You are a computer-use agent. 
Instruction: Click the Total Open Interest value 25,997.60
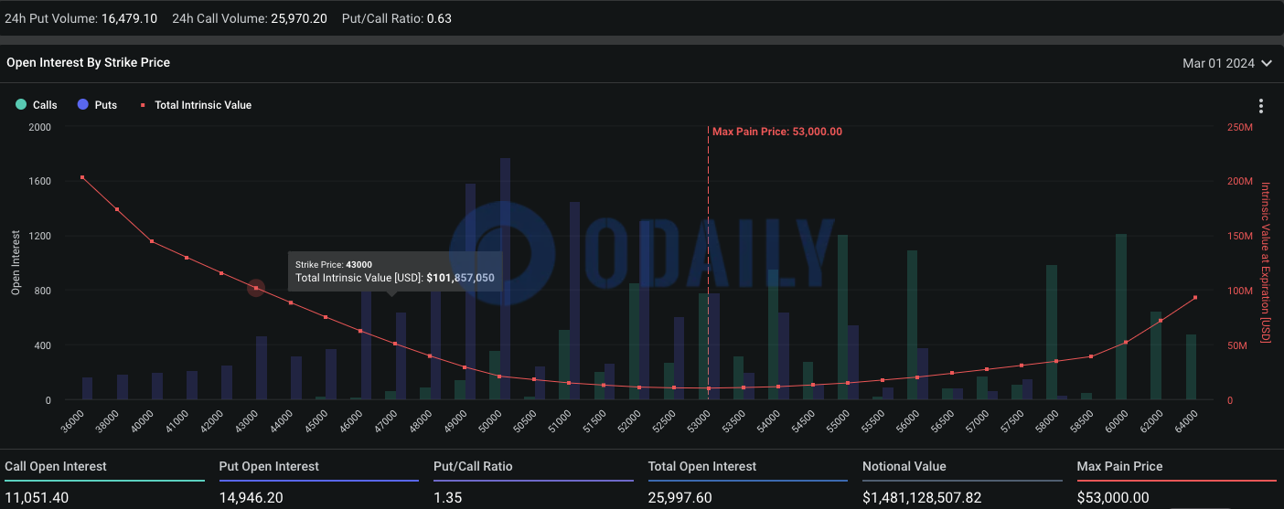pos(680,498)
